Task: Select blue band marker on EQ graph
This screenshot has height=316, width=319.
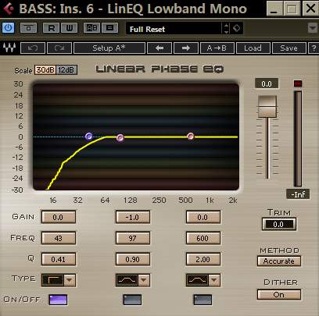Action: tap(89, 136)
